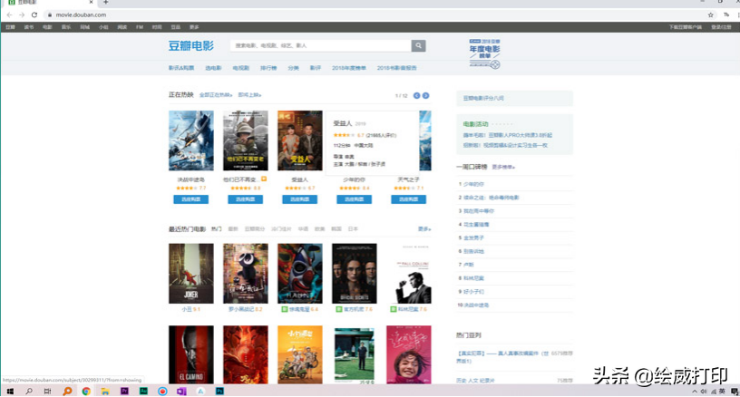Screen dimensions: 740x397
Task: Buy tickets for 他们已不再变老 with 选座购票
Action: point(246,199)
